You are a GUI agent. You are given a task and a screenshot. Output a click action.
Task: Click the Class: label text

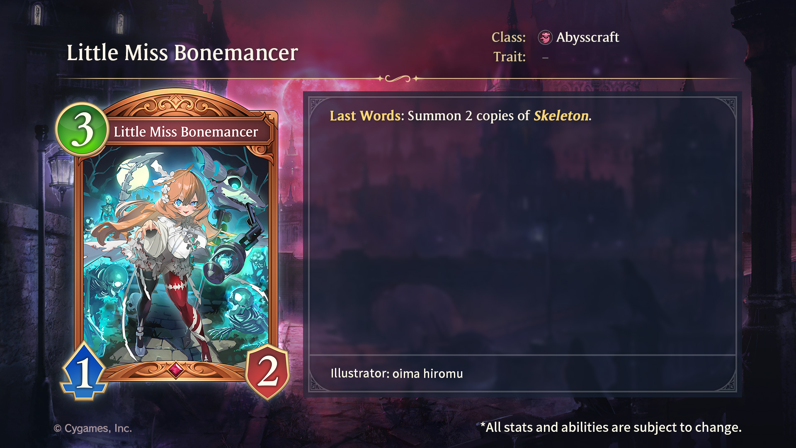509,37
